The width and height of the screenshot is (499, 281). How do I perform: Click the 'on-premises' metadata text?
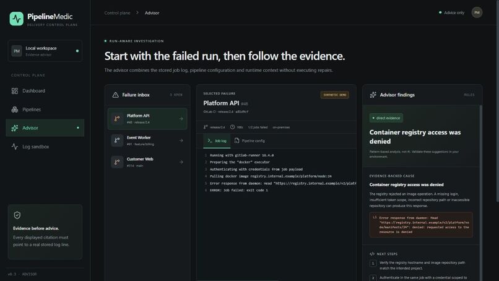(281, 128)
